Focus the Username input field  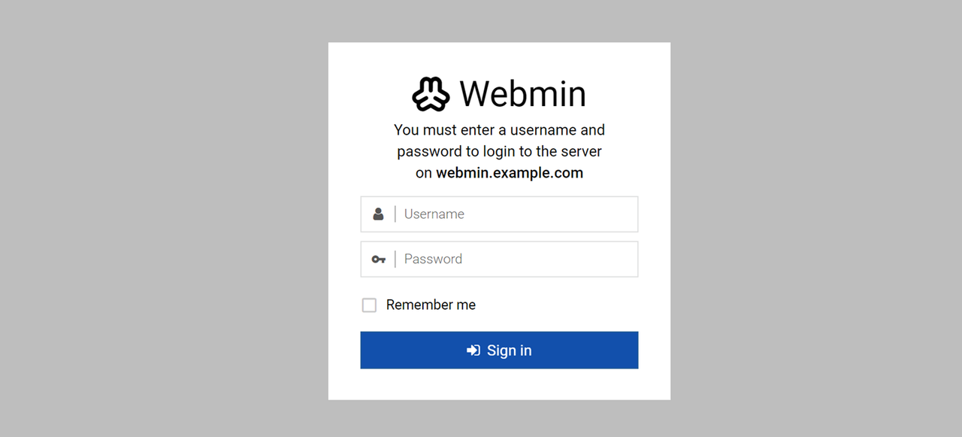[519, 214]
